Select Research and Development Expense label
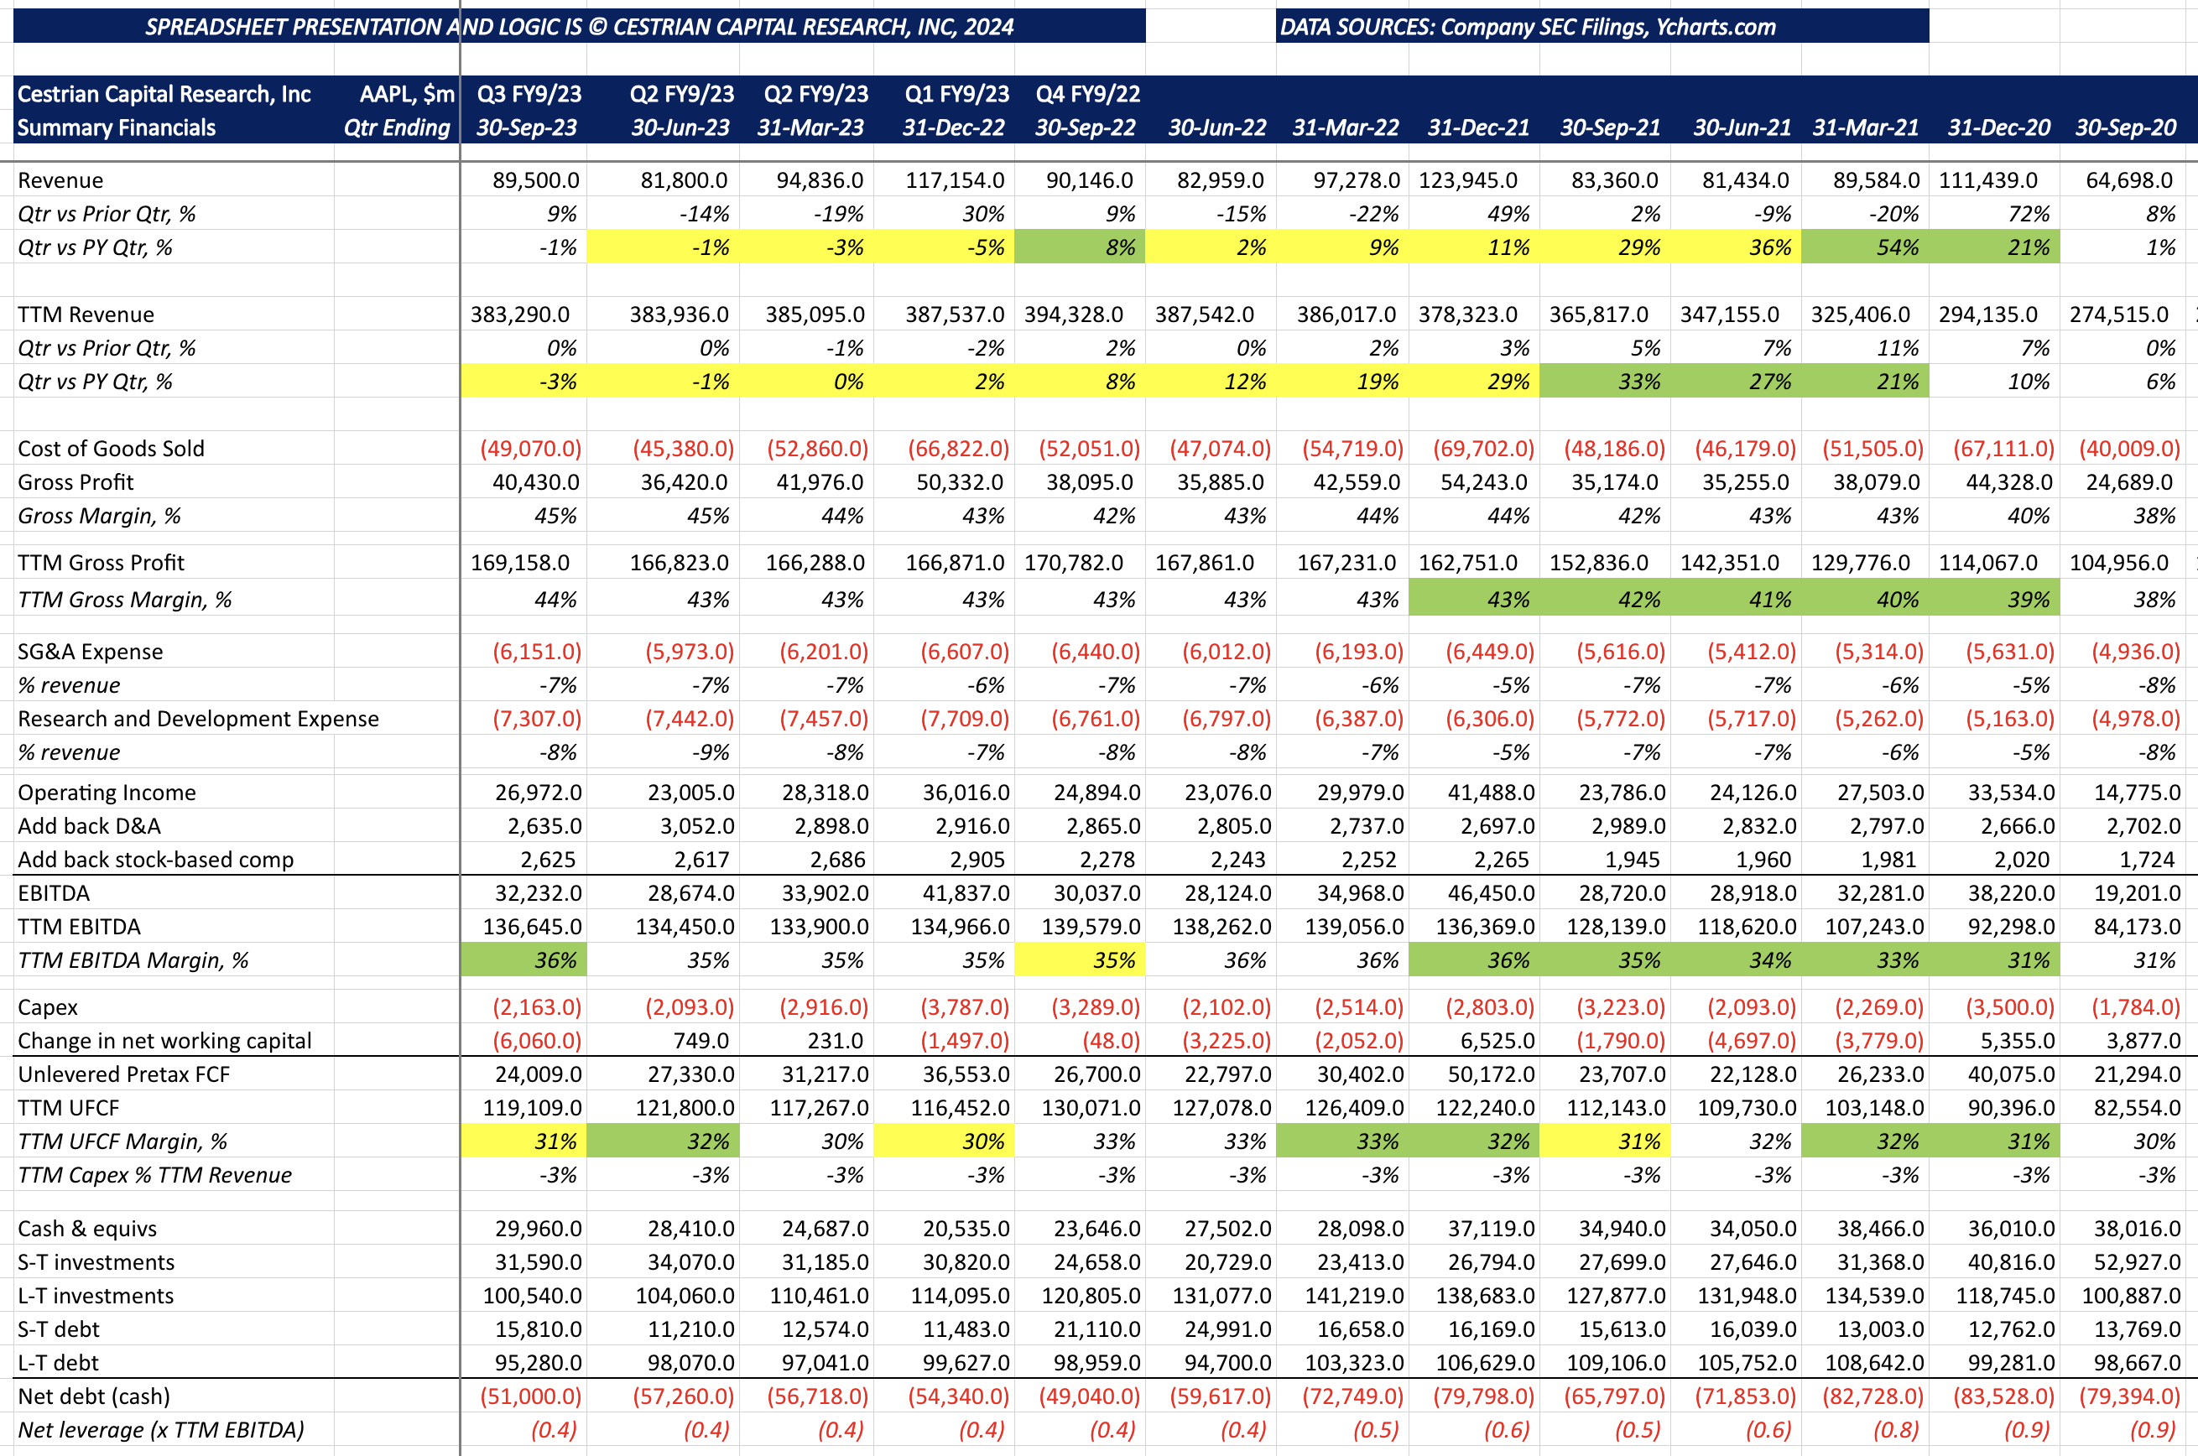The height and width of the screenshot is (1456, 2198). pyautogui.click(x=198, y=719)
